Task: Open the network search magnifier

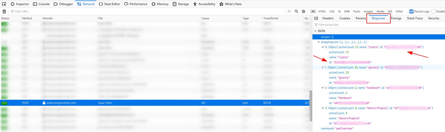Action: point(296,11)
